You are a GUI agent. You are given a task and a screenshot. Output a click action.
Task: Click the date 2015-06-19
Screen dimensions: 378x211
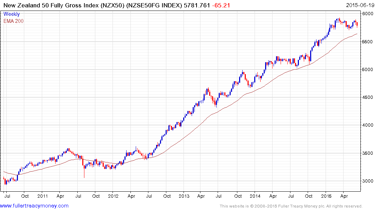[x=360, y=5]
